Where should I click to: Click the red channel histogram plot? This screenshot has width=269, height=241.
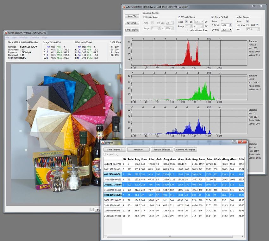click(x=189, y=53)
